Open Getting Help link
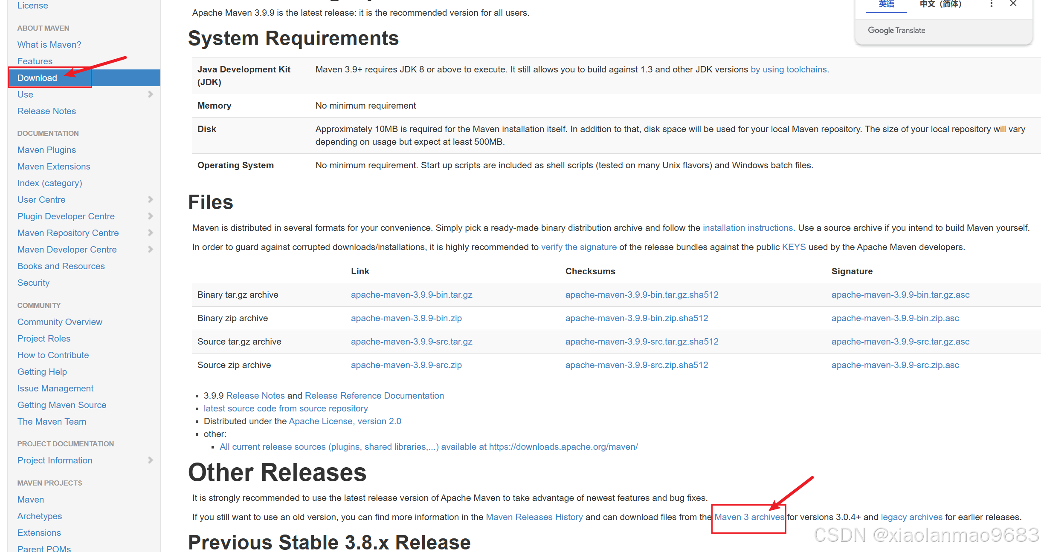 pos(42,372)
